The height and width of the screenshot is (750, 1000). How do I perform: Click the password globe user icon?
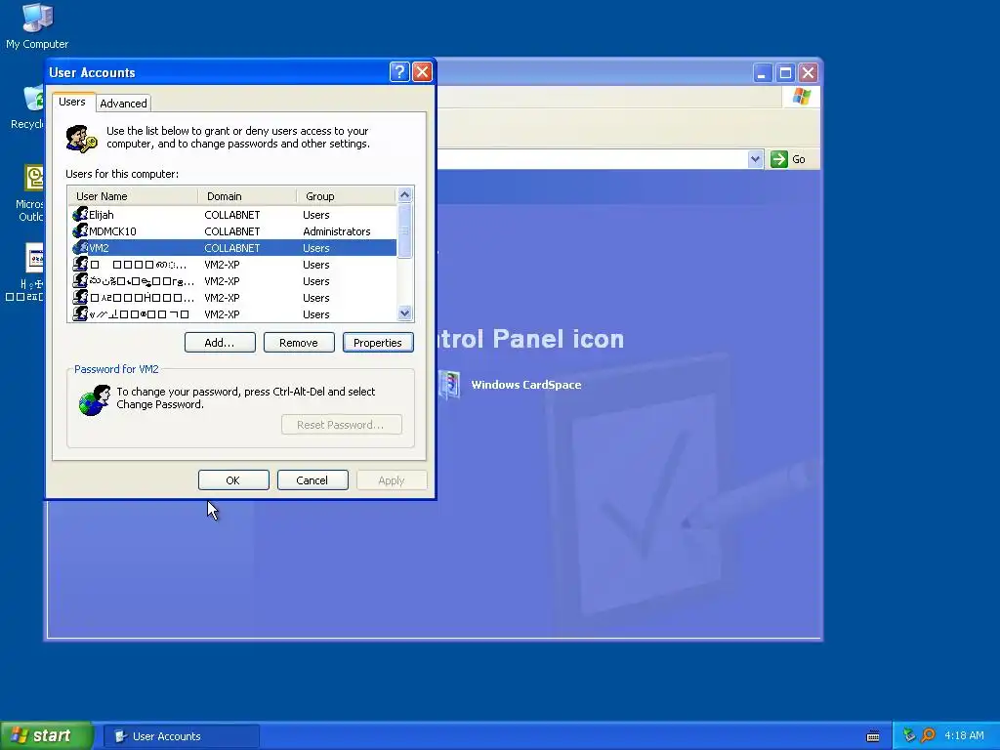(95, 399)
